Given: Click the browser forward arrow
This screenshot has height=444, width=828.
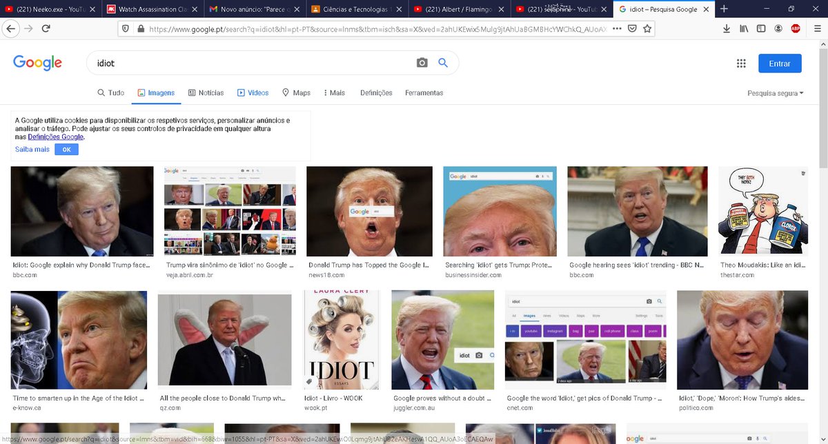Looking at the screenshot, I should point(29,29).
